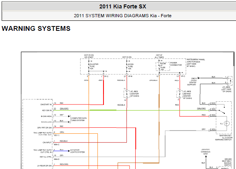Image resolution: width=236 pixels, height=169 pixels.
Task: Click the '2011 Kia Forte SX' title
Action: (123, 6)
